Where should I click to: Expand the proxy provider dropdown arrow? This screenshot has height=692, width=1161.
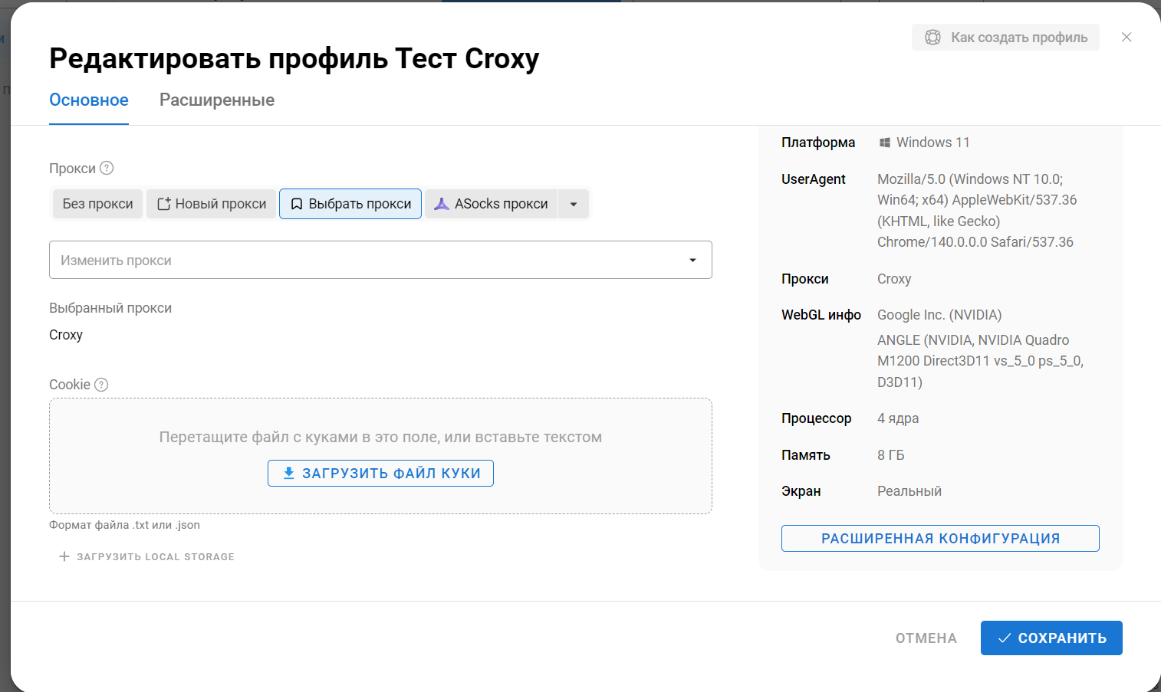tap(574, 204)
